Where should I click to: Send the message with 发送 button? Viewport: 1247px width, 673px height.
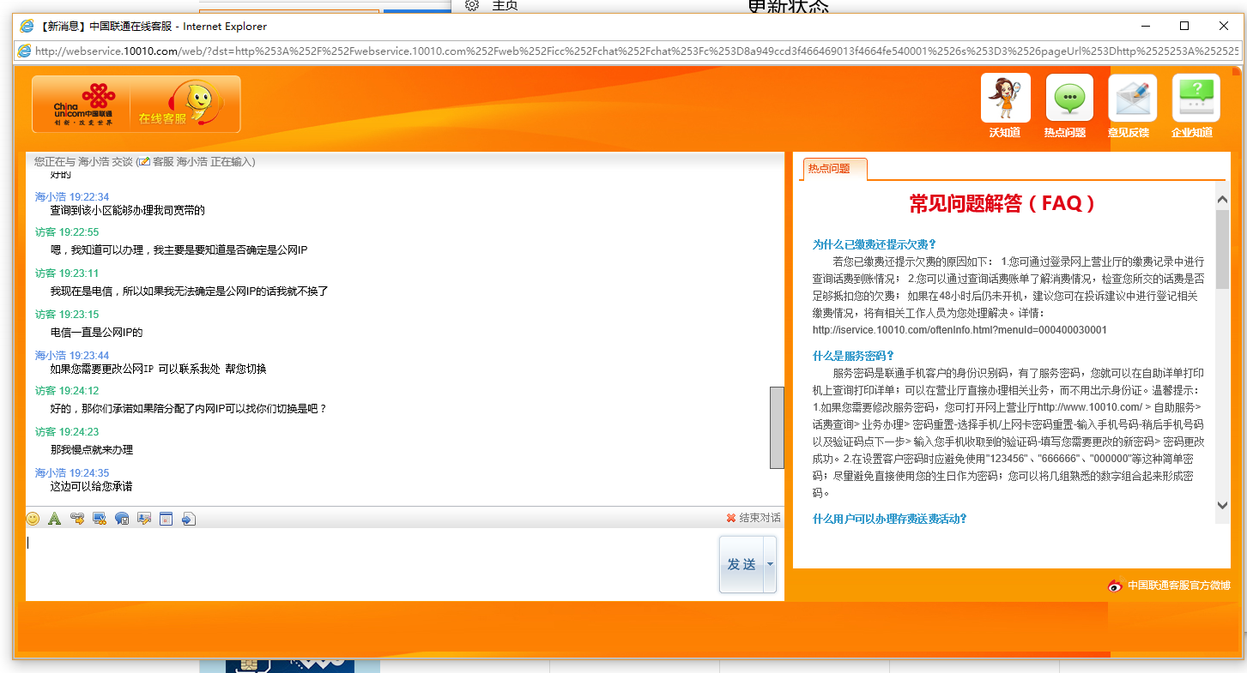click(x=741, y=564)
